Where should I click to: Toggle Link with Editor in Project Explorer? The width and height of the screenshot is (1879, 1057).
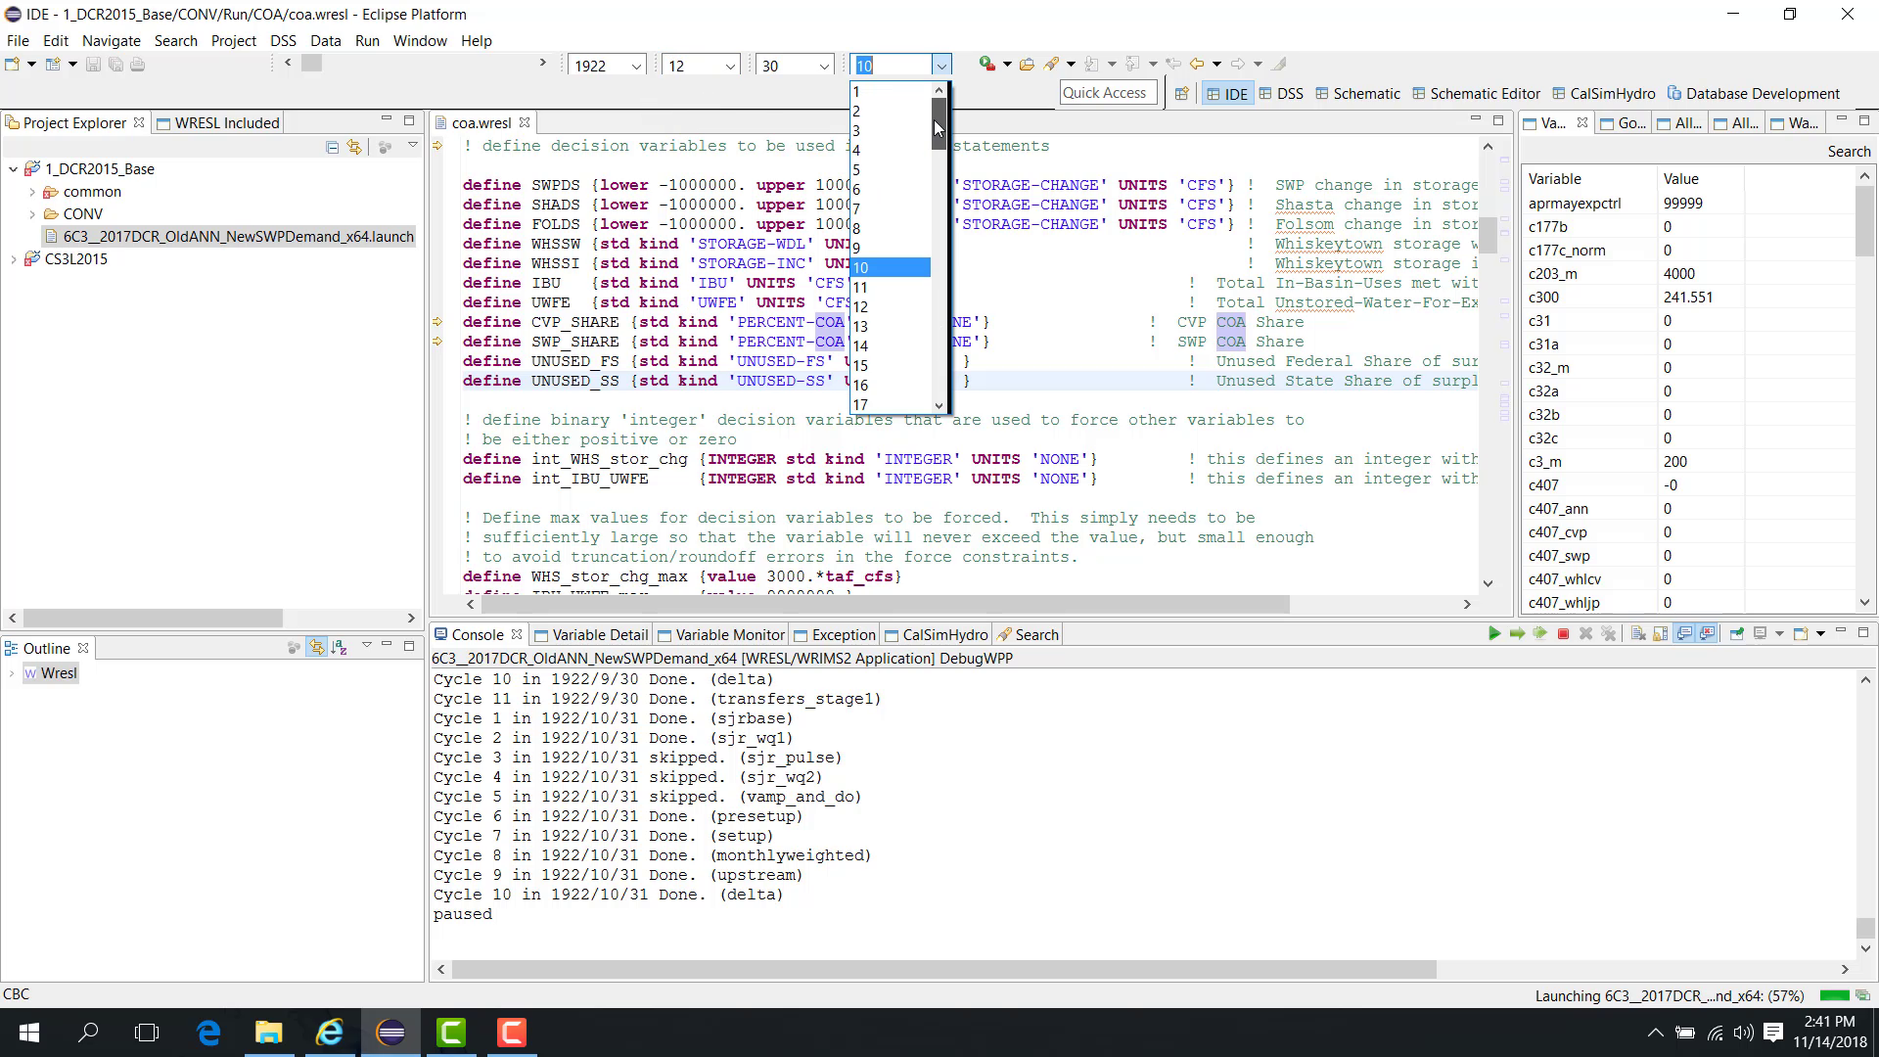pos(354,147)
